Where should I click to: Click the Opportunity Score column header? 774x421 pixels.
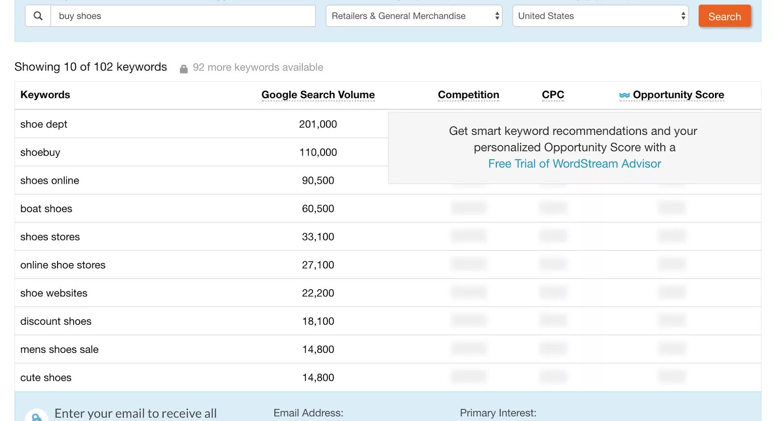[x=678, y=95]
